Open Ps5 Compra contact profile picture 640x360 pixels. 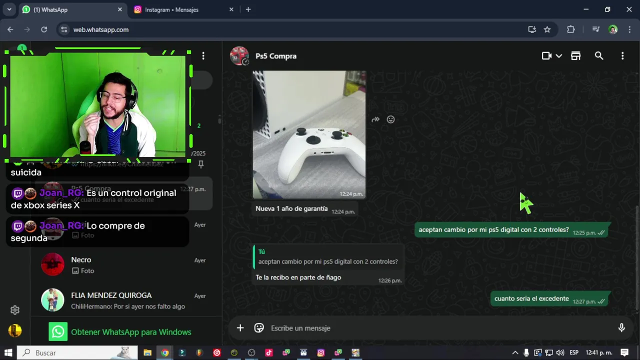(239, 56)
